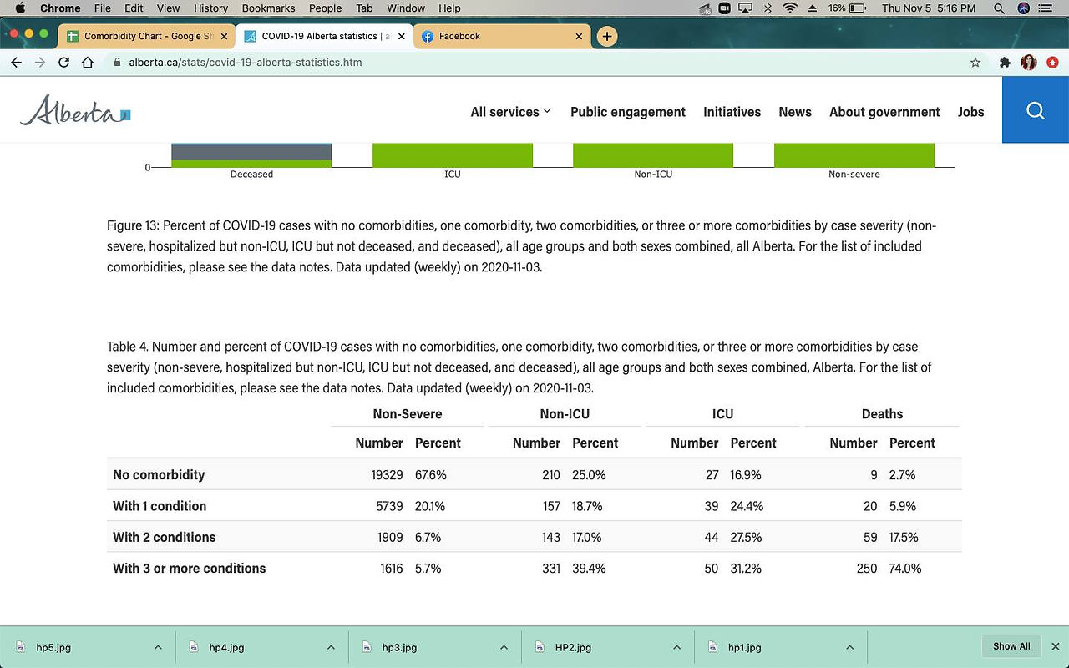The height and width of the screenshot is (668, 1069).
Task: Go to About government page
Action: (x=884, y=112)
